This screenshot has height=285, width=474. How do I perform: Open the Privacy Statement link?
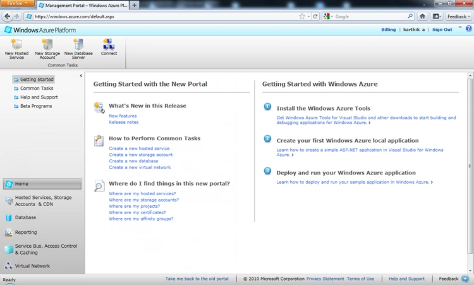pos(325,279)
